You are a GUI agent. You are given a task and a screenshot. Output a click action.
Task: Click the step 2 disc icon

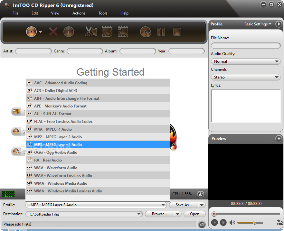[x=16, y=131]
